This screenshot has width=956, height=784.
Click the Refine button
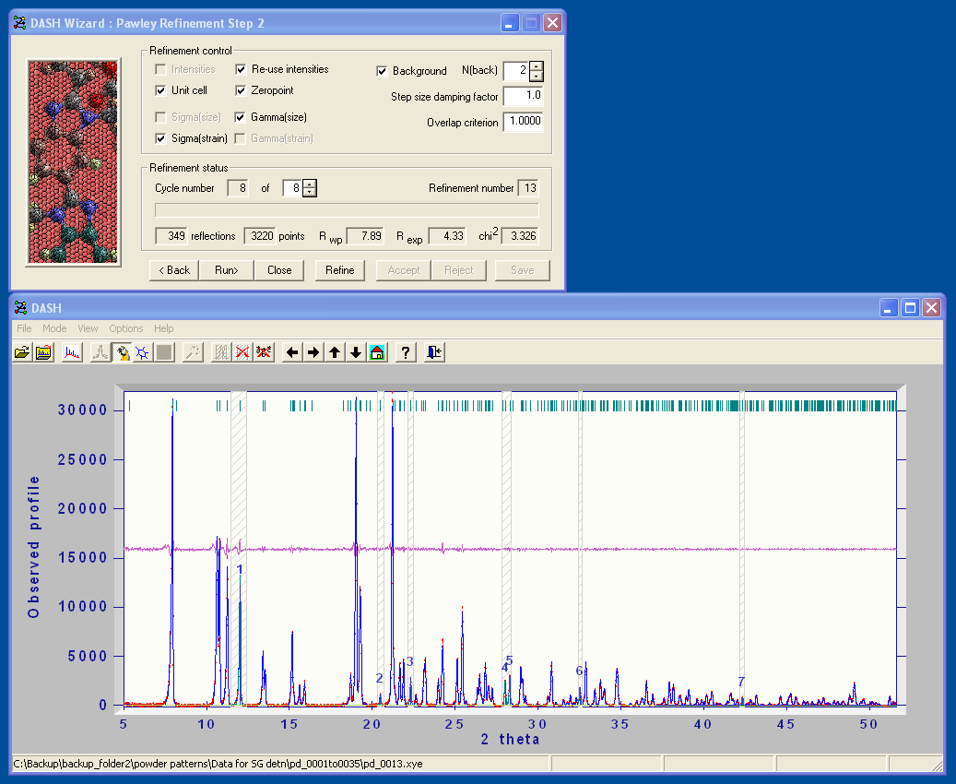(339, 270)
